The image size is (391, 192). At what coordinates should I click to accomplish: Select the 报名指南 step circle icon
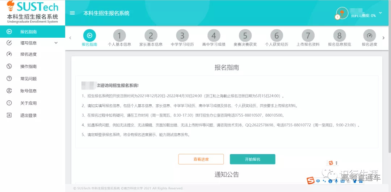[x=89, y=36]
